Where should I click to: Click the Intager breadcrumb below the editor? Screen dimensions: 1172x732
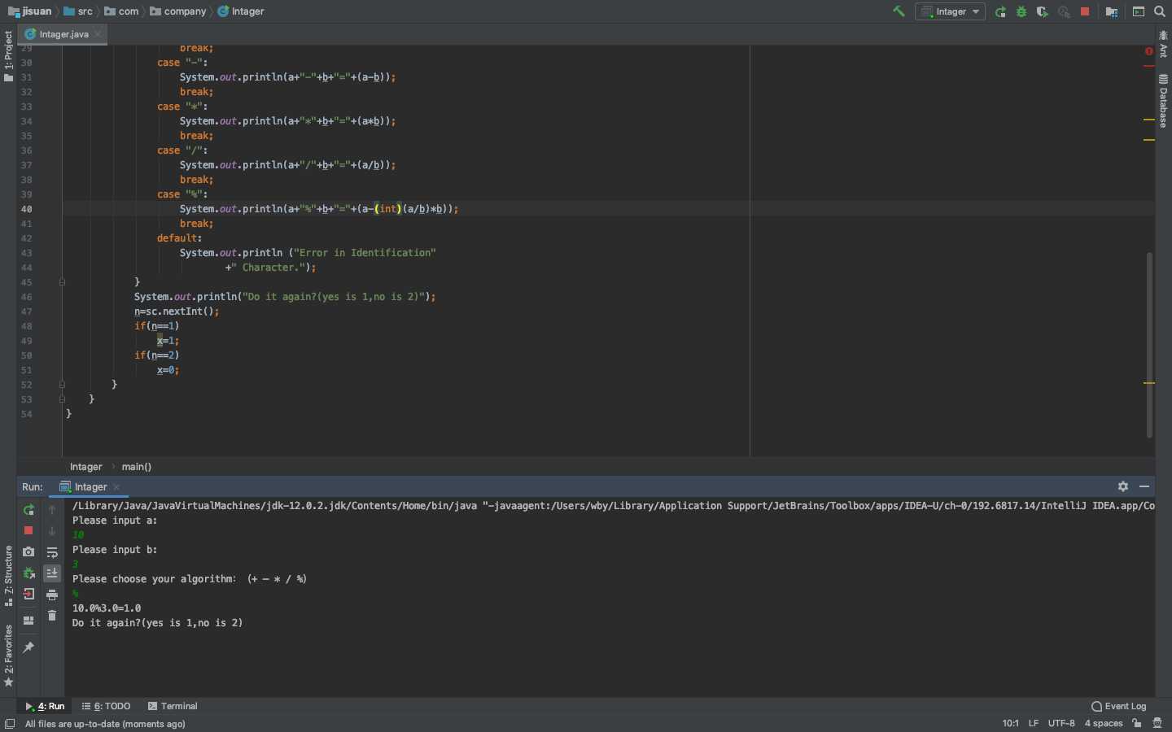click(86, 467)
